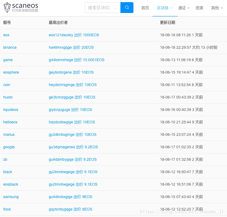The image size is (227, 217).
Task: Open the huobi name link
Action: tap(8, 97)
